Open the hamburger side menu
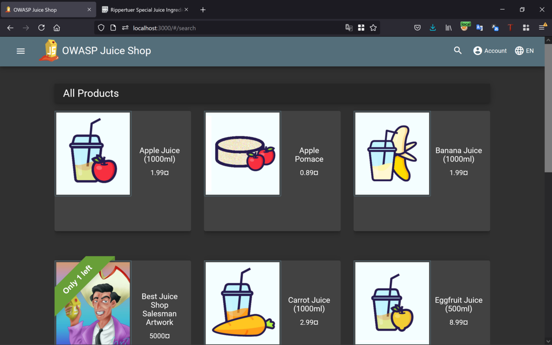 pos(21,51)
